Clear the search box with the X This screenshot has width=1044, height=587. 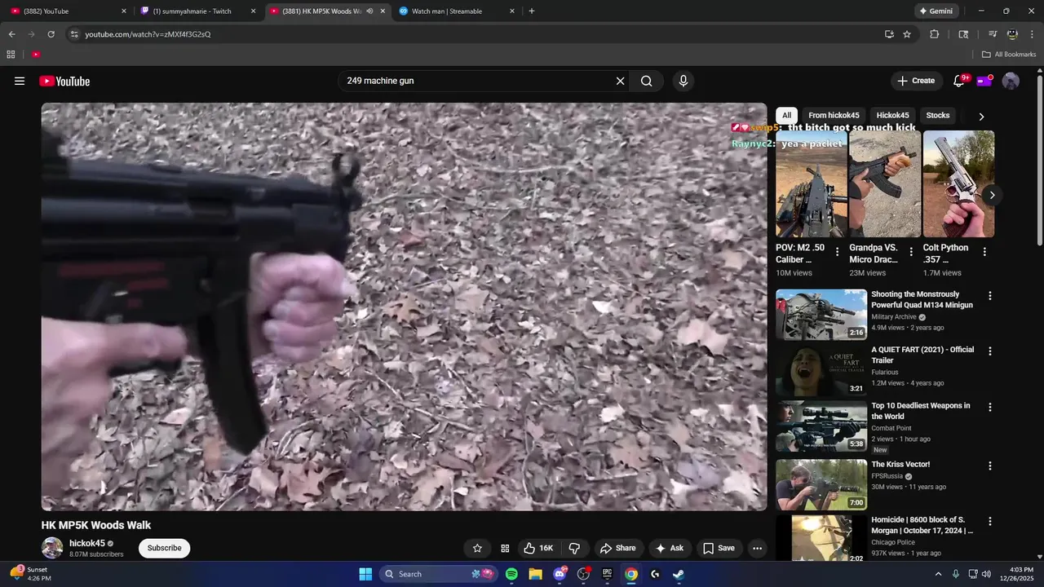click(620, 81)
